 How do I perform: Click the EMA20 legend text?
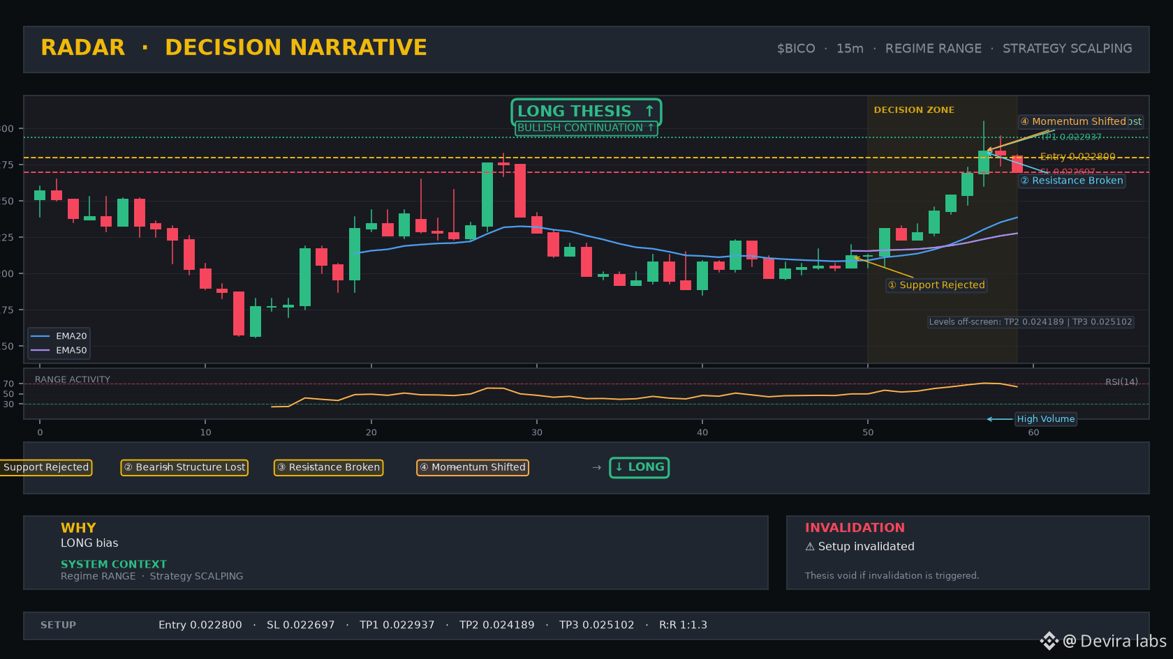pyautogui.click(x=71, y=336)
